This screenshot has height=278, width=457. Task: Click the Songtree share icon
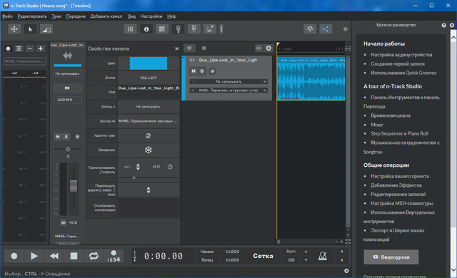326,29
